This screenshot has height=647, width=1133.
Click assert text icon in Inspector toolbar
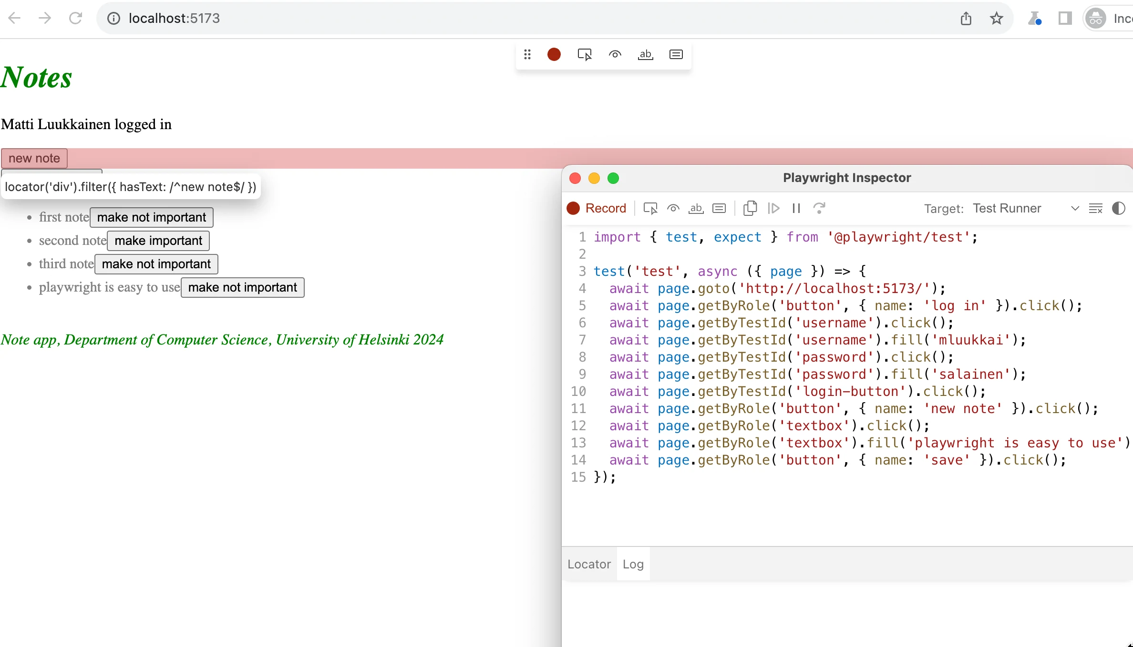[696, 208]
